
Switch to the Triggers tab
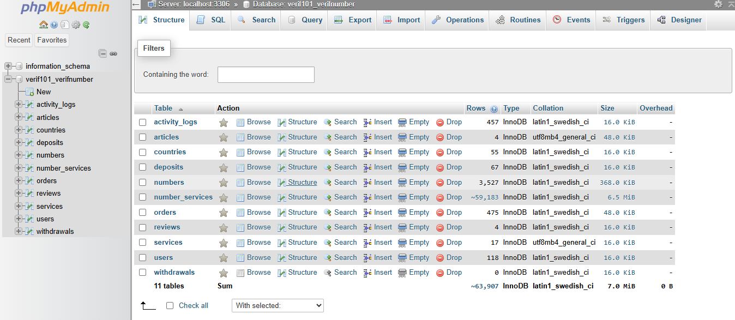623,20
